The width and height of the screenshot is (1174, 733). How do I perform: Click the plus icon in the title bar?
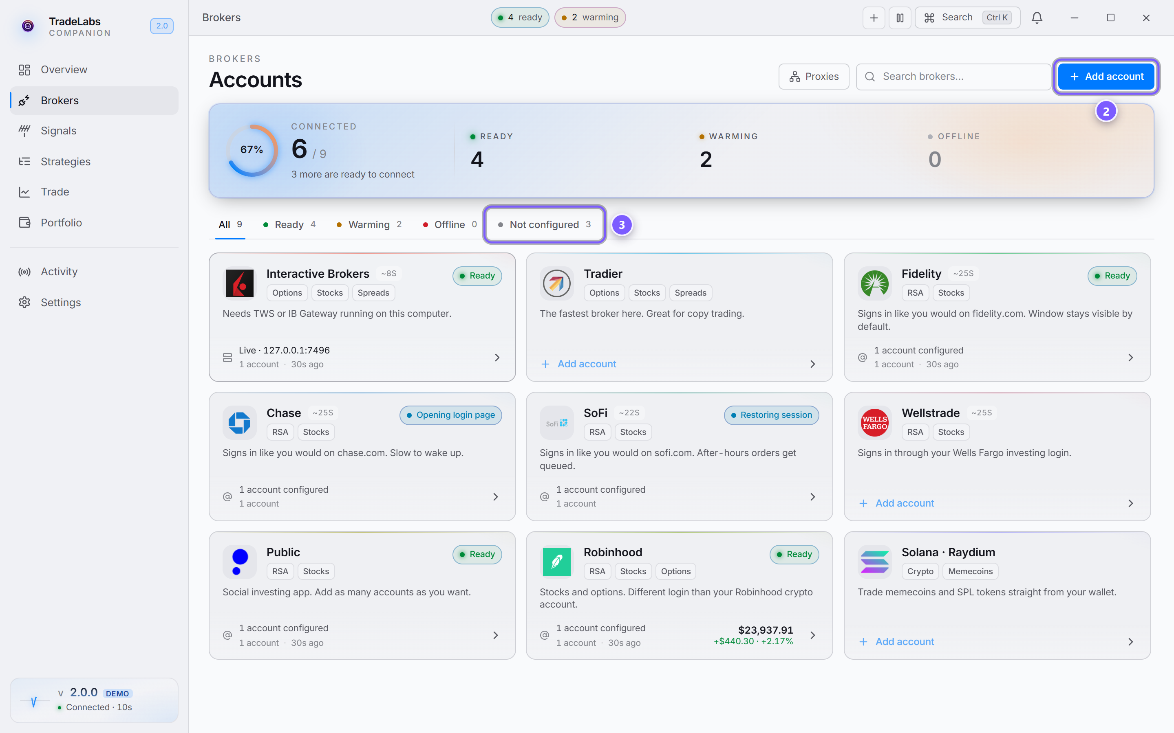874,18
